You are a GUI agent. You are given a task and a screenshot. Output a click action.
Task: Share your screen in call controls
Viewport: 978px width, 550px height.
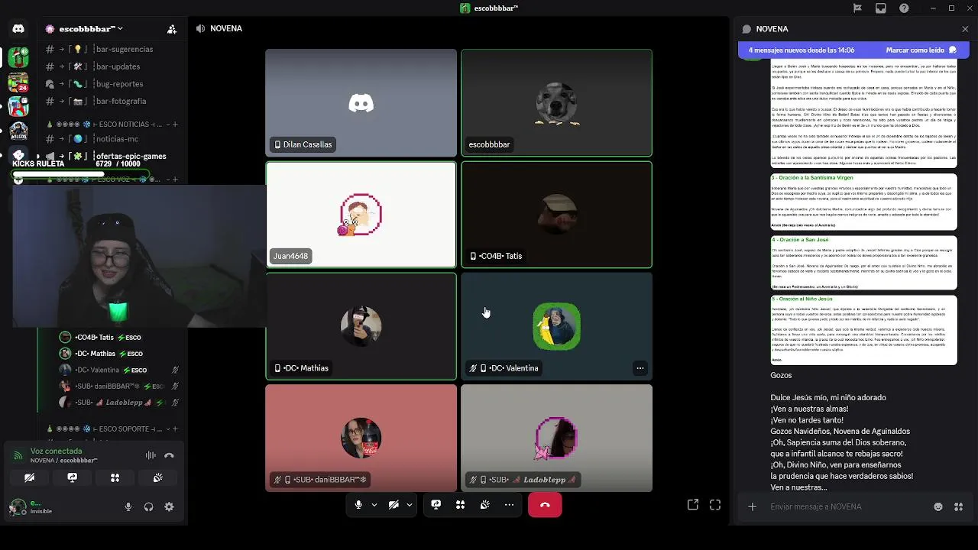pos(436,505)
